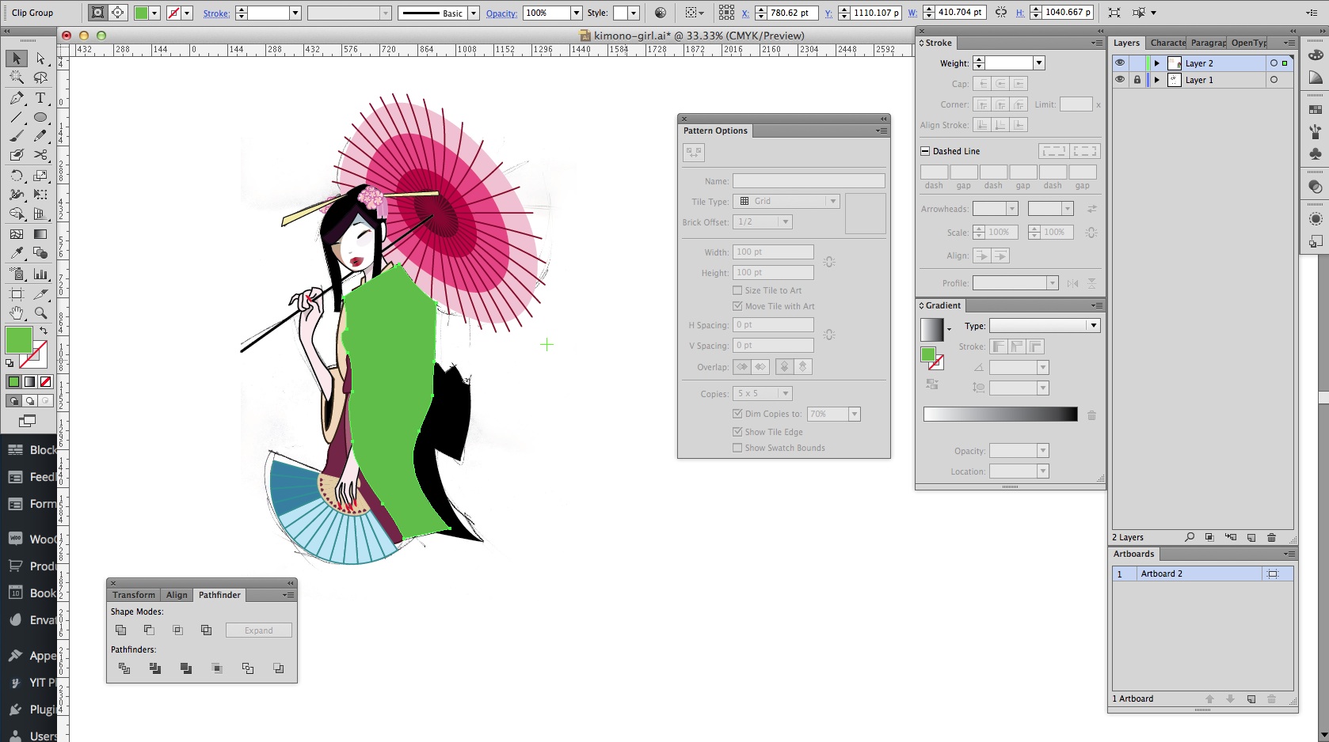Select Artboard 2 in Artboards panel
Screen dimensions: 1329x742
1161,574
